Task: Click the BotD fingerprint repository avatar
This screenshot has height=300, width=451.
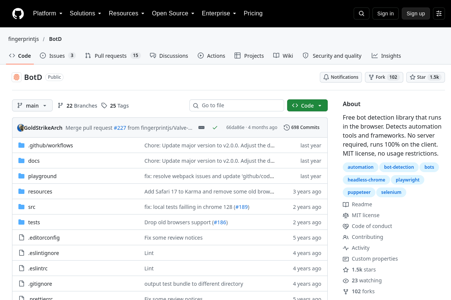Action: [17, 77]
